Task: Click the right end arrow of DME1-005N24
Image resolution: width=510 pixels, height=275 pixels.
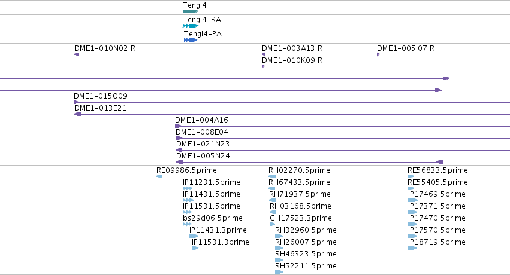Action: point(439,162)
